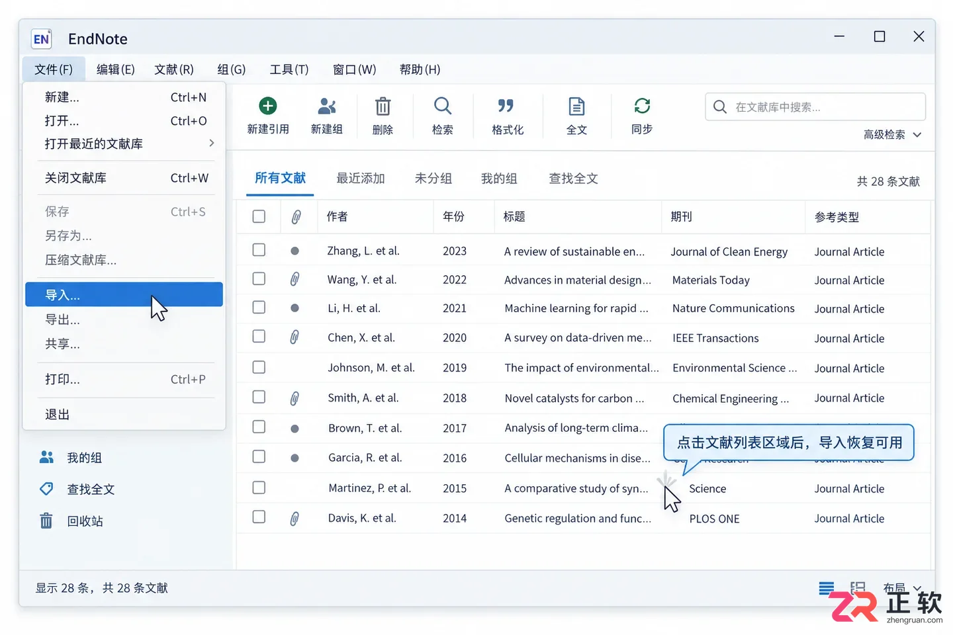Image resolution: width=953 pixels, height=635 pixels.
Task: Open the 文献(R) menu
Action: 174,69
